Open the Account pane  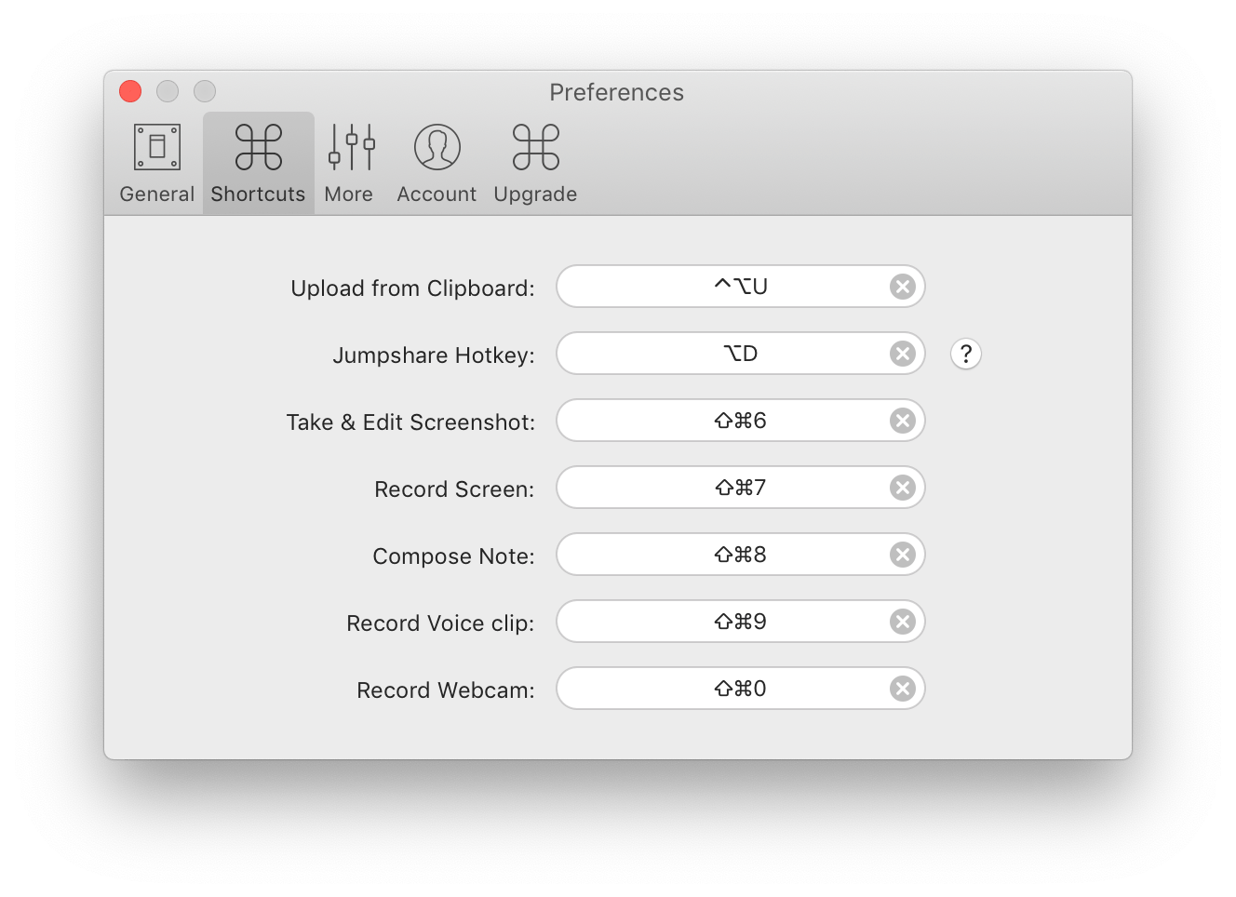coord(437,163)
